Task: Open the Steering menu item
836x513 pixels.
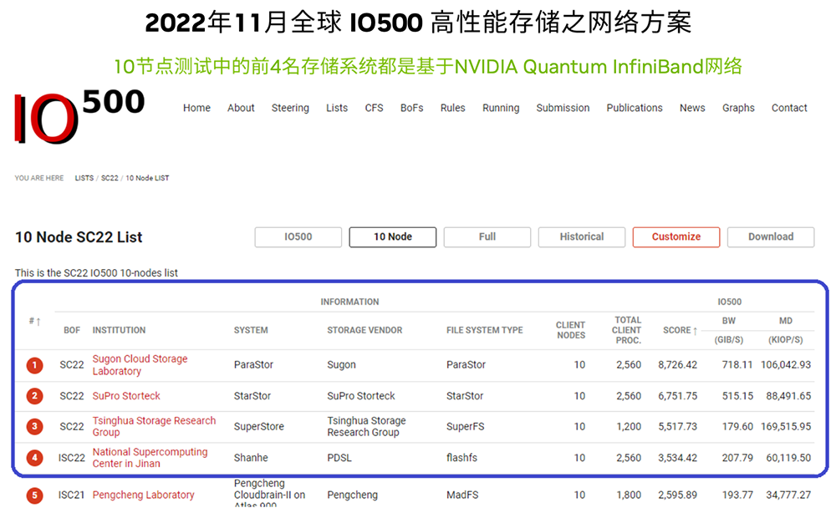Action: (290, 108)
